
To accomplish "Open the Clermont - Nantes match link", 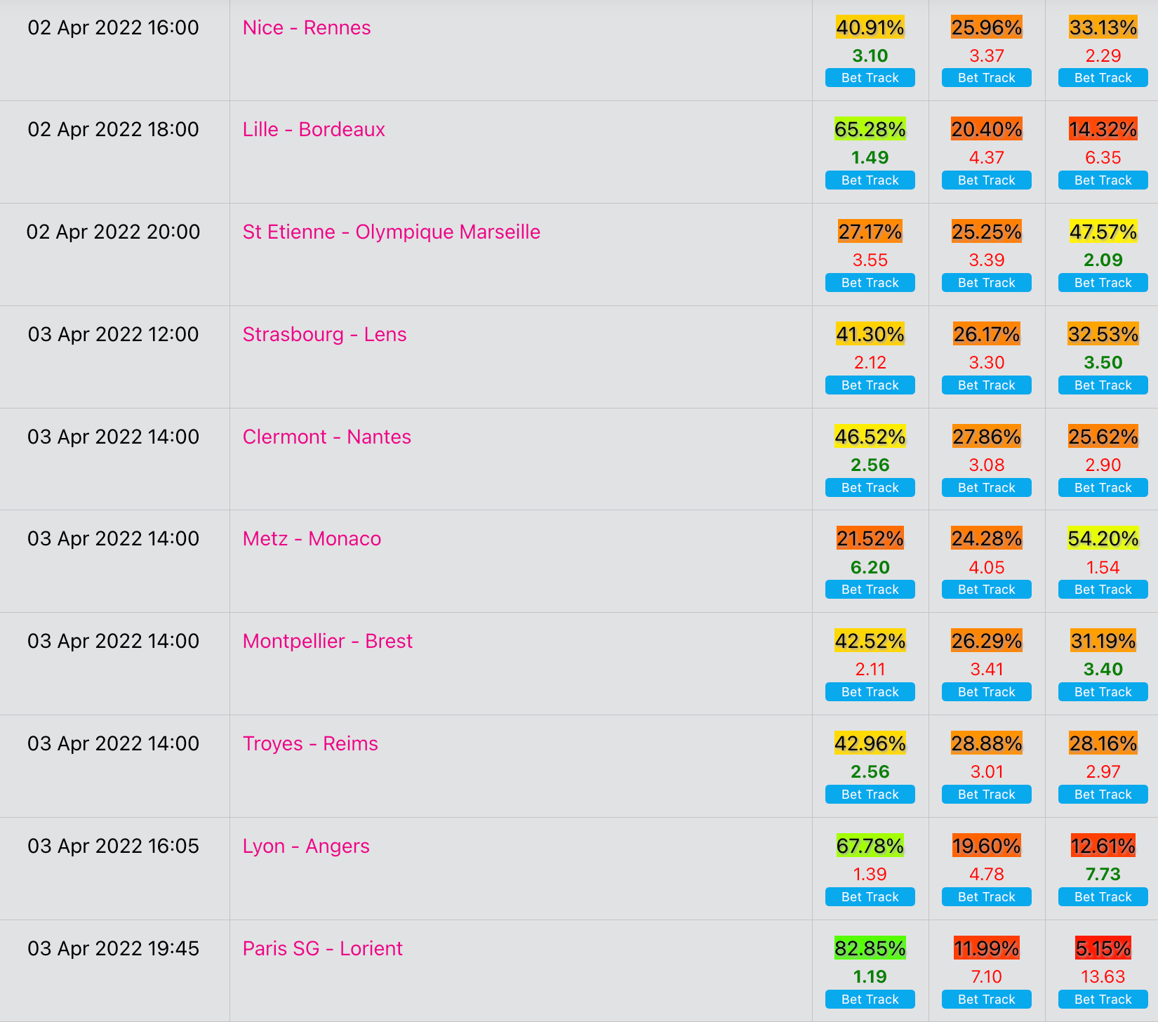I will point(327,437).
